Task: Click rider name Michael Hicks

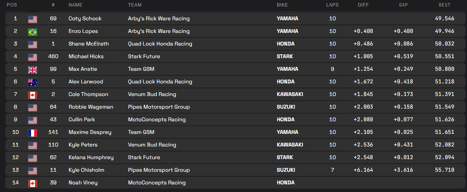Action: pyautogui.click(x=86, y=57)
